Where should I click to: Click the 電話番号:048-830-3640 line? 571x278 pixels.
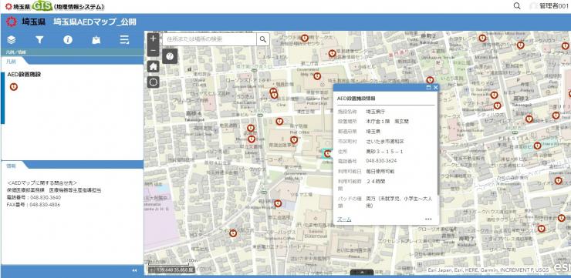pos(33,197)
